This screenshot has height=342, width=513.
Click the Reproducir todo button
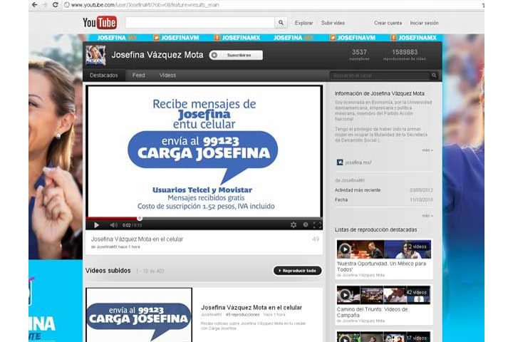(297, 271)
